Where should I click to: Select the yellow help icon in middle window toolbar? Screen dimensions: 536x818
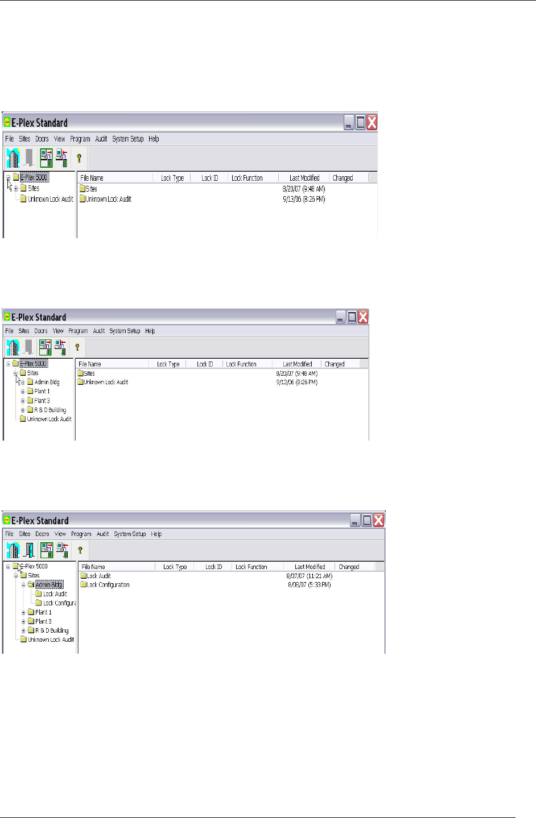77,347
